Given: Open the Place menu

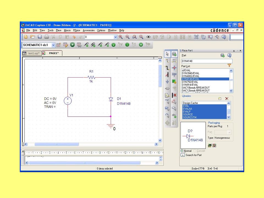Looking at the screenshot, I should pyautogui.click(x=59, y=30).
